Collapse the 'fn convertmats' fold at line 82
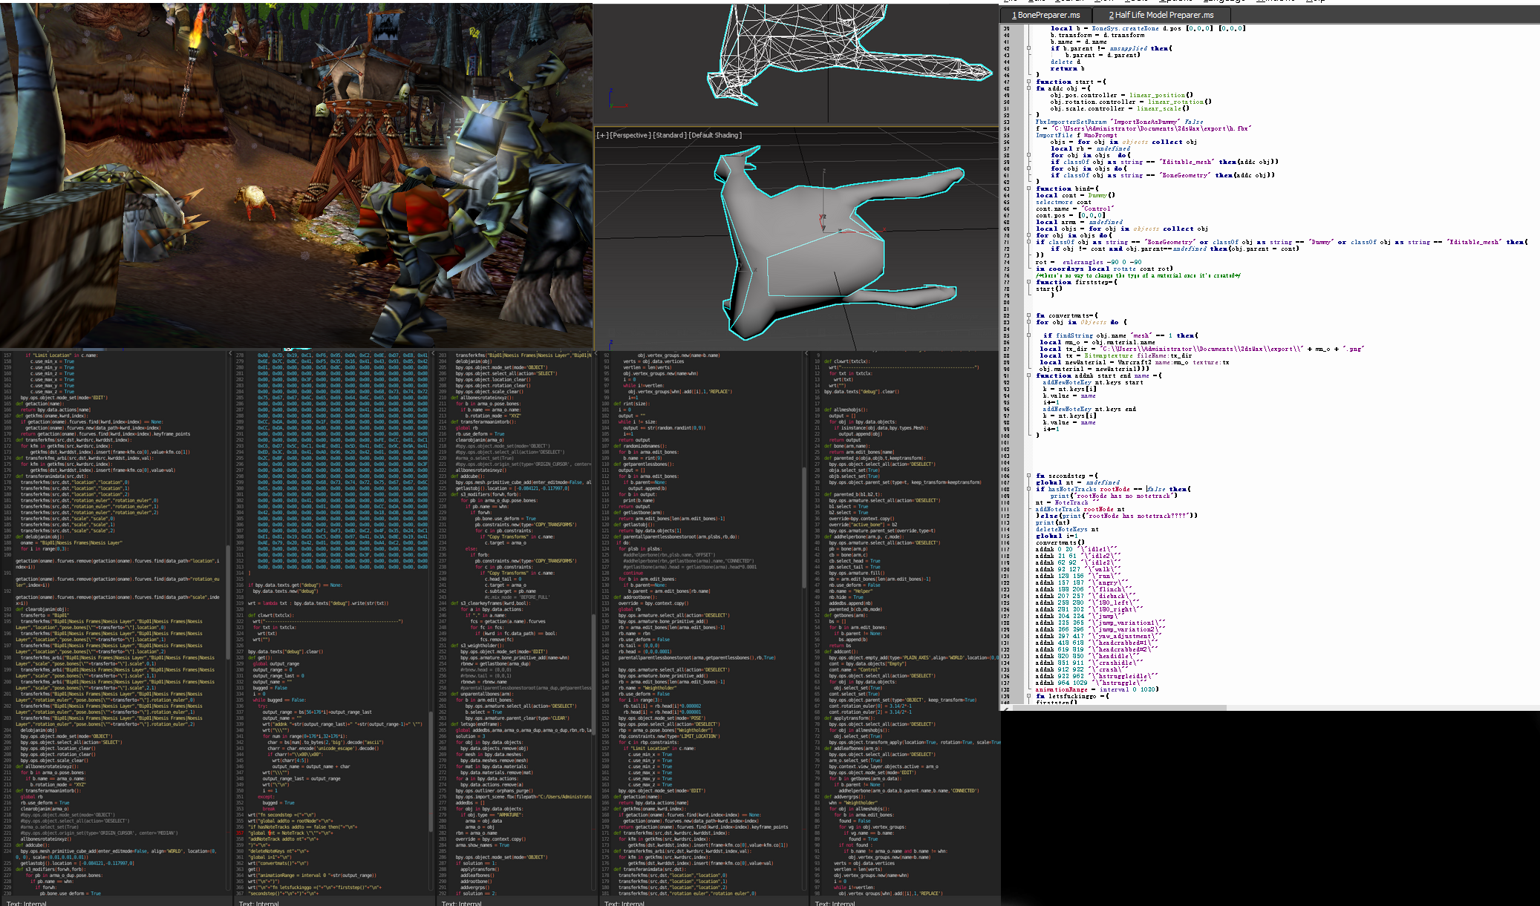Image resolution: width=1540 pixels, height=906 pixels. click(x=1028, y=315)
